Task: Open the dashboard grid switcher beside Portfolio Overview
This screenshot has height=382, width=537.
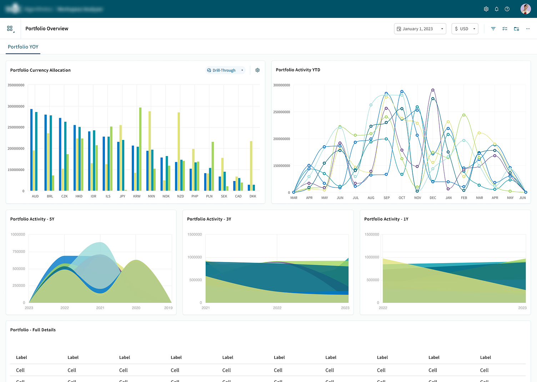Action: click(10, 29)
